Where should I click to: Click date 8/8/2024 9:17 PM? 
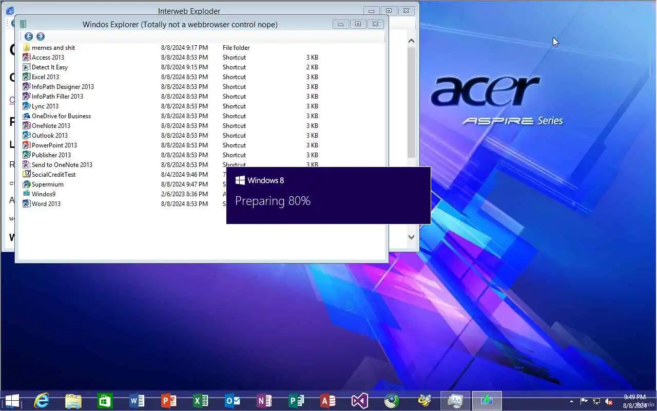tap(184, 48)
